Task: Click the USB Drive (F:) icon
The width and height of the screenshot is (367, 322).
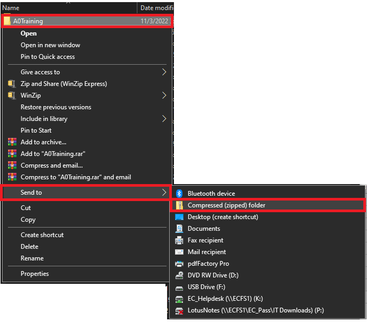Action: coord(179,287)
